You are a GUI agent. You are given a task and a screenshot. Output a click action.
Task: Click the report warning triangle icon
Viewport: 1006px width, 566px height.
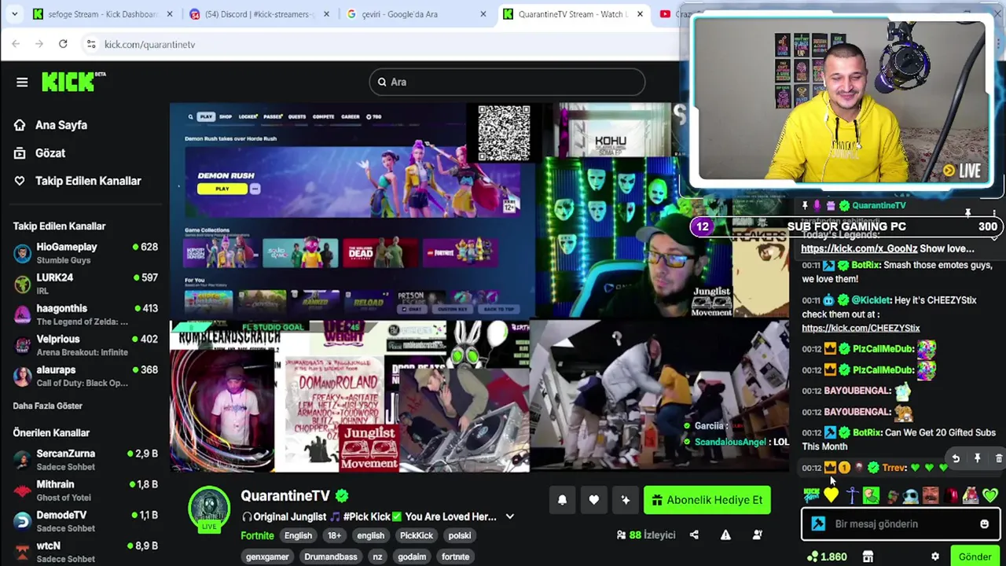[725, 535]
